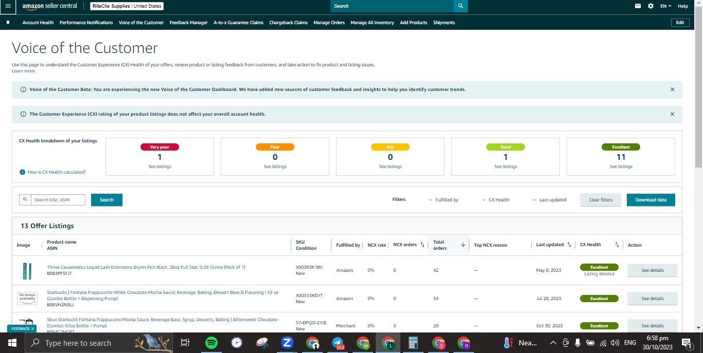Click the search magnifier button in header
703x353 pixels.
coord(461,6)
